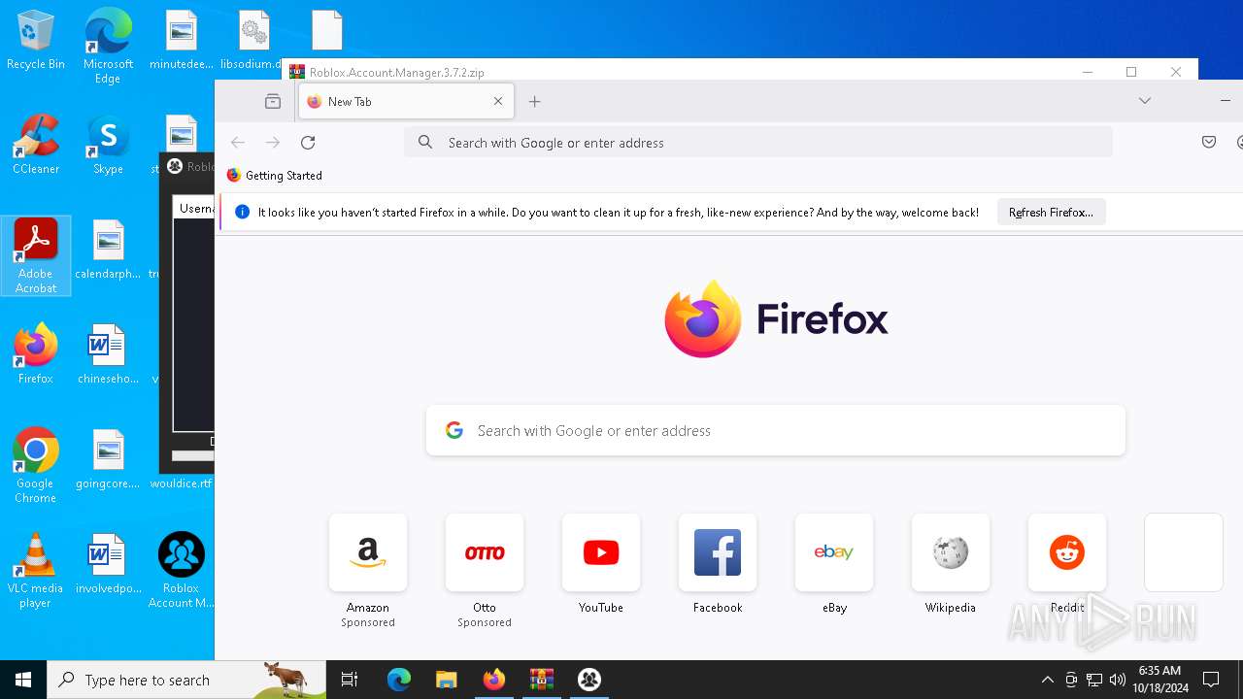Screen dimensions: 1243x699
Task: Select wouldice.rtf file label
Action: click(182, 483)
